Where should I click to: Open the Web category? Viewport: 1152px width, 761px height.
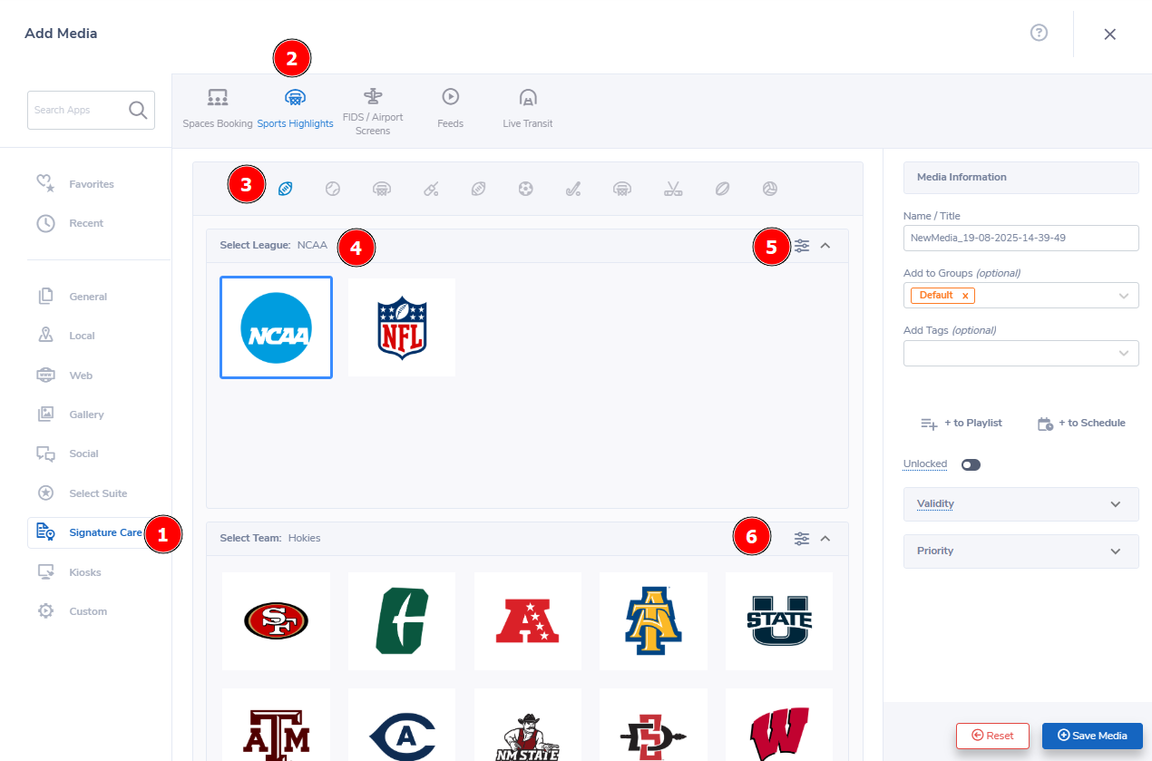[x=65, y=376]
